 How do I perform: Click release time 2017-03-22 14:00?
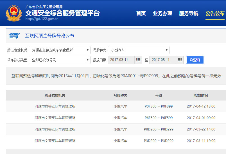coord(201,129)
